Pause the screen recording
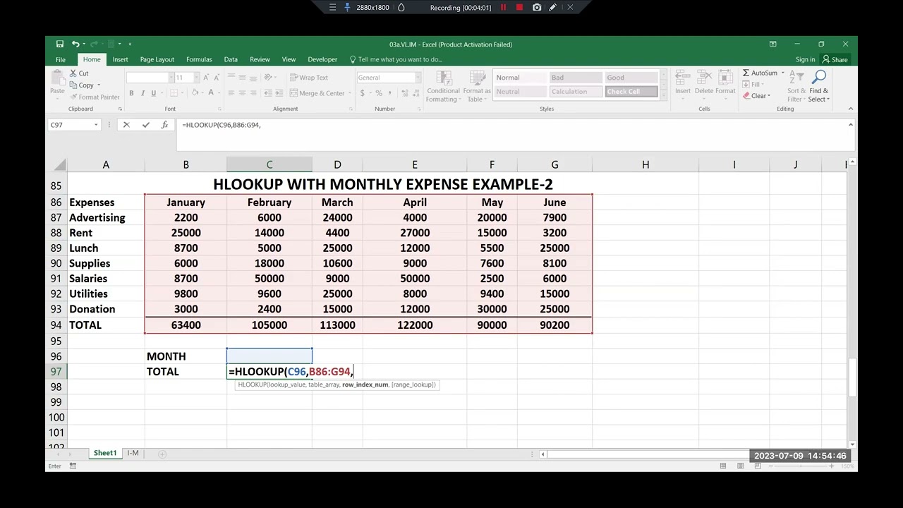 (x=503, y=7)
